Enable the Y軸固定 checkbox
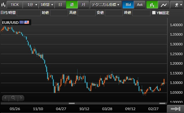This screenshot has height=113, width=184. tap(154, 12)
